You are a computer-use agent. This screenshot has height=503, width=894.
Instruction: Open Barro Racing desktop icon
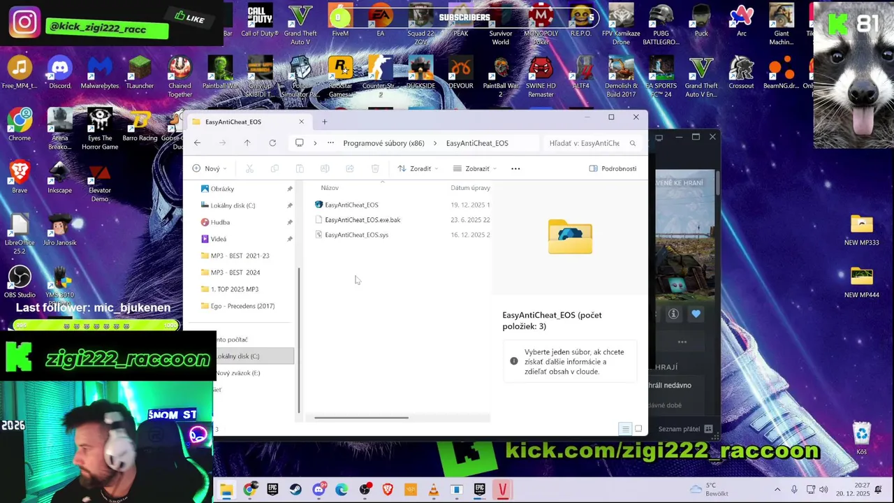click(140, 124)
